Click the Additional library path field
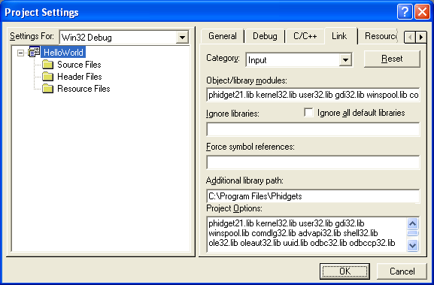The height and width of the screenshot is (285, 434). point(313,196)
